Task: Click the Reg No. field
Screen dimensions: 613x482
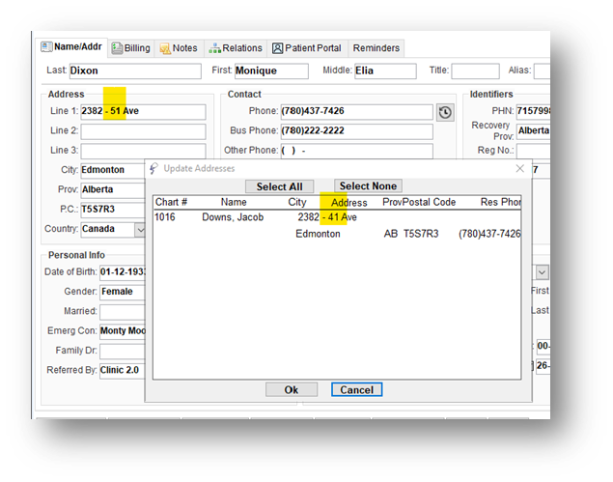Action: click(533, 151)
